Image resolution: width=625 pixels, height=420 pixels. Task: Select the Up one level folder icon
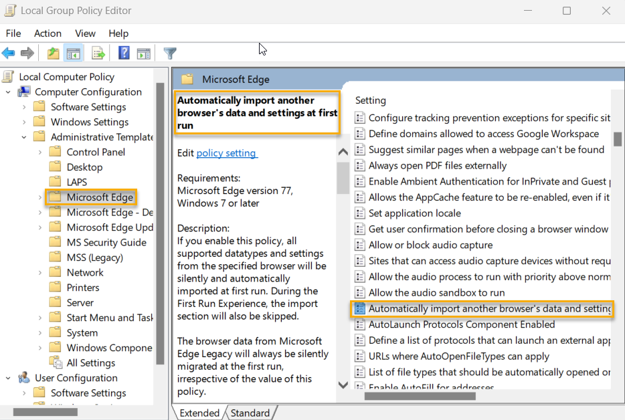[53, 53]
